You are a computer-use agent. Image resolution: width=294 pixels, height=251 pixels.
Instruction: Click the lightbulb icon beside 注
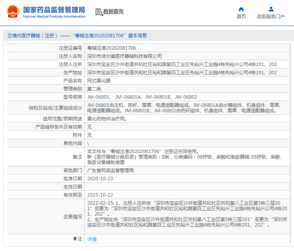[x=75, y=239]
